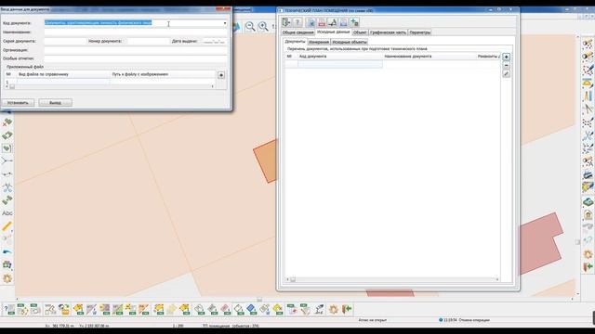Image resolution: width=595 pixels, height=334 pixels.
Task: Open the Параметры tab
Action: tap(420, 32)
